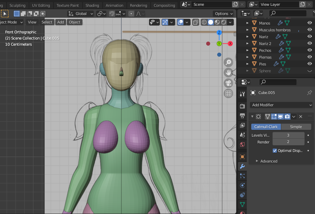Pin the Cube.005 properties panel
Viewport: 315px width, 214px height.
(309, 93)
